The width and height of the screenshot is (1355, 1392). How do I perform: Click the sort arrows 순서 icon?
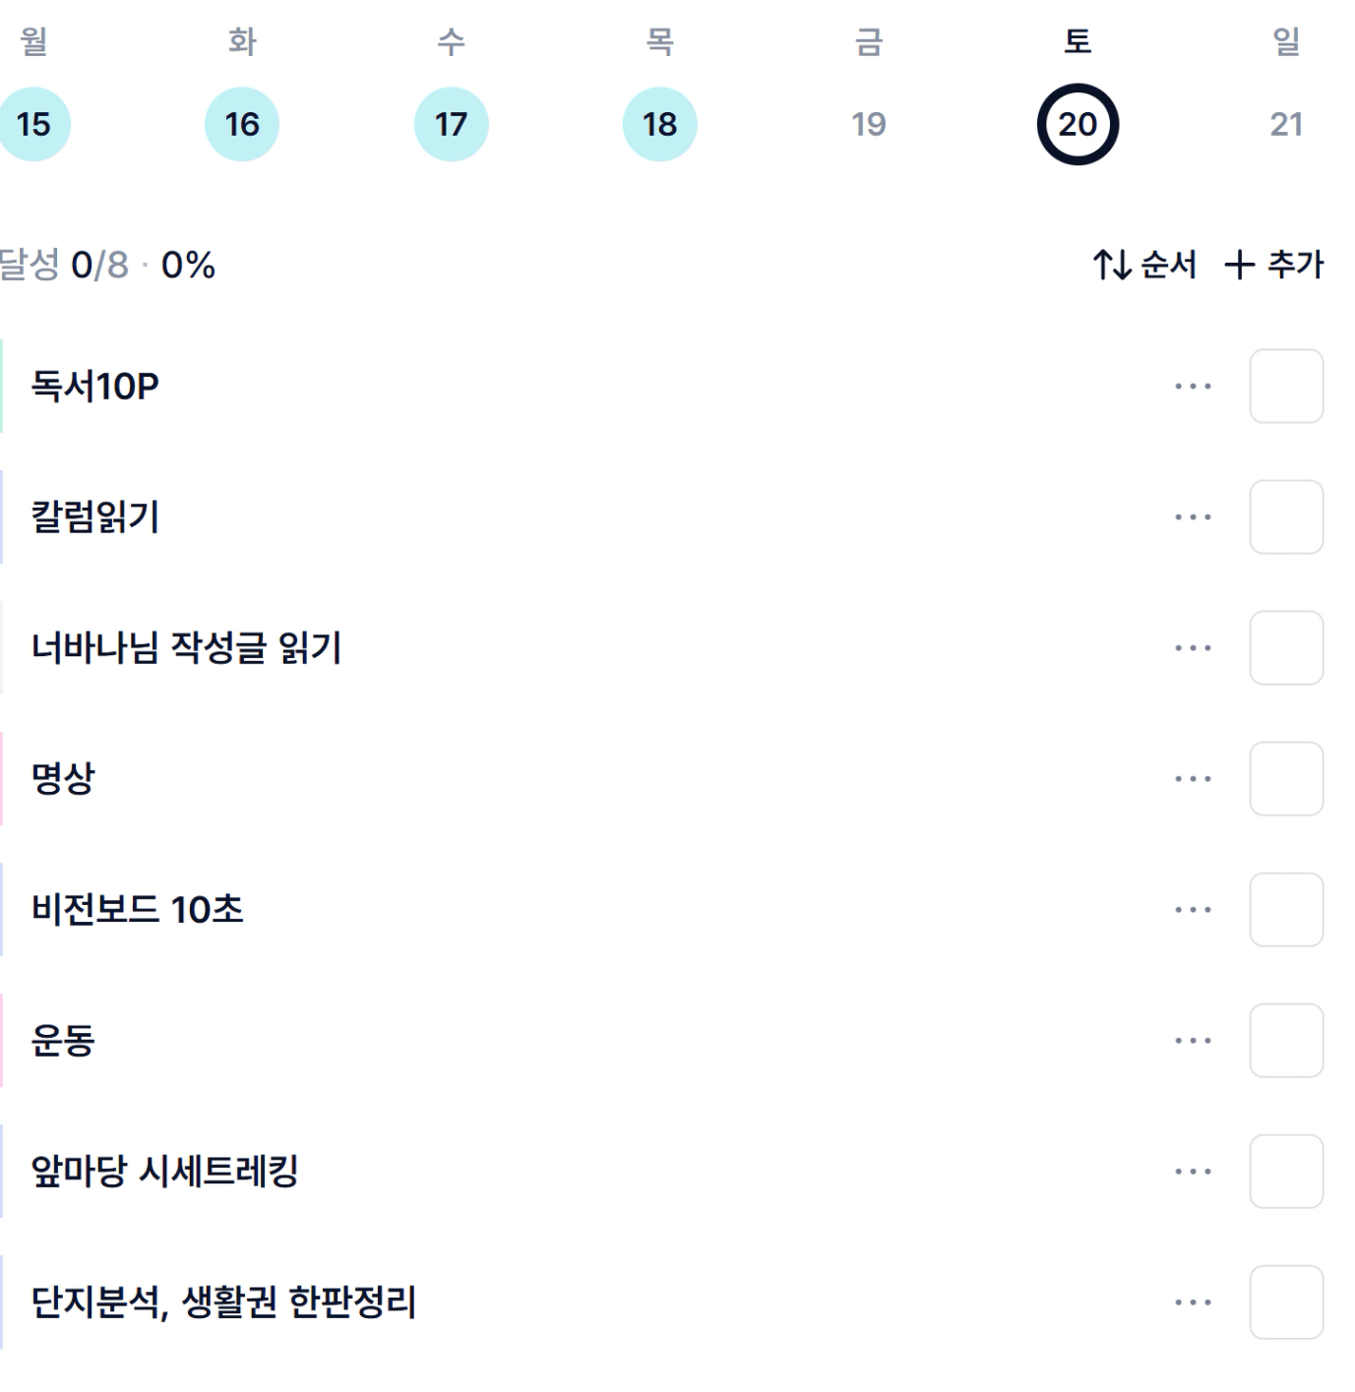click(x=1113, y=265)
